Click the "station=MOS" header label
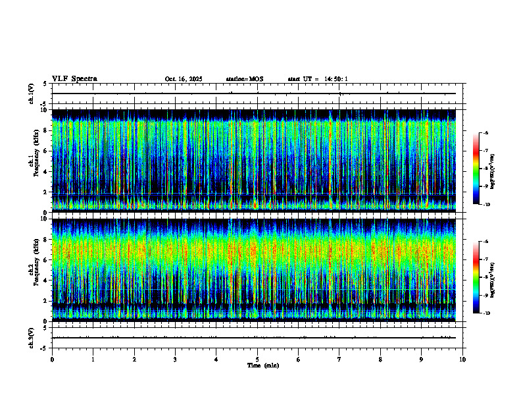This screenshot has height=403, width=521. point(245,79)
